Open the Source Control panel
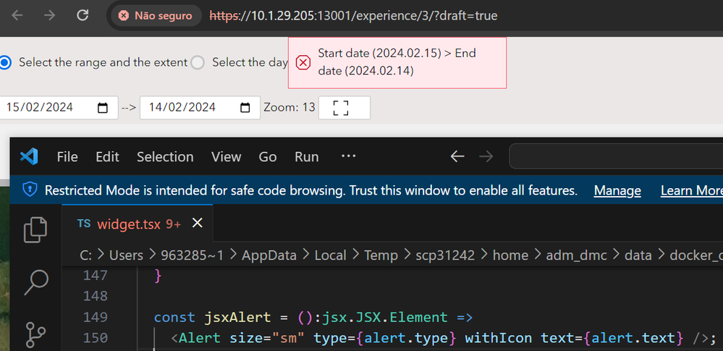Viewport: 723px width, 351px height. (x=35, y=334)
